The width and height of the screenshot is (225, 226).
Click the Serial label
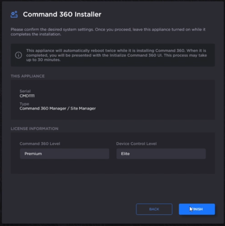point(25,91)
